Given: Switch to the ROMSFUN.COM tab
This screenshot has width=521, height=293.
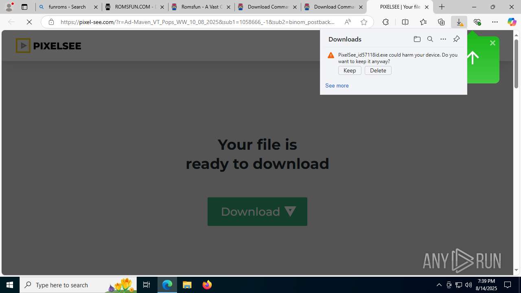Looking at the screenshot, I should click(x=135, y=7).
